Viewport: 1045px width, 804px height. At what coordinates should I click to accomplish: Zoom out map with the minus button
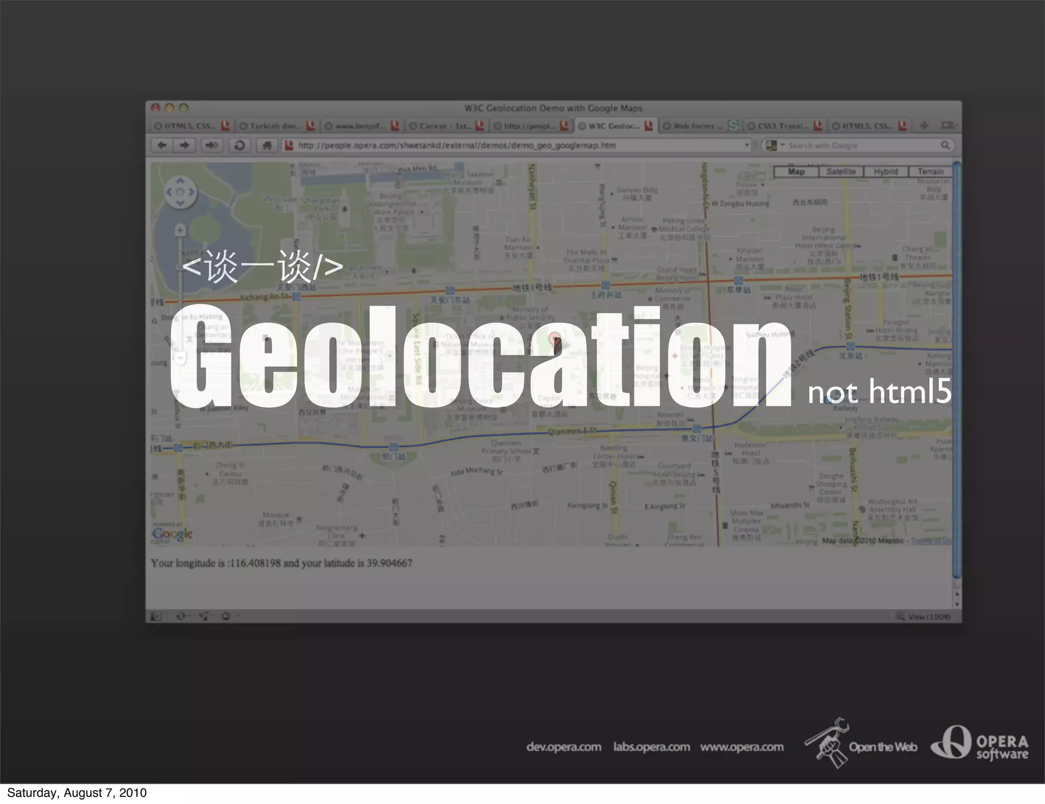pos(180,358)
